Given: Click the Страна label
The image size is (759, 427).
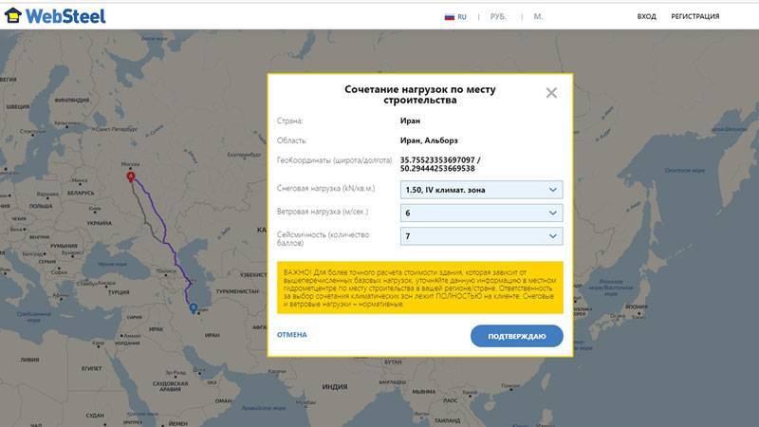Looking at the screenshot, I should 290,121.
